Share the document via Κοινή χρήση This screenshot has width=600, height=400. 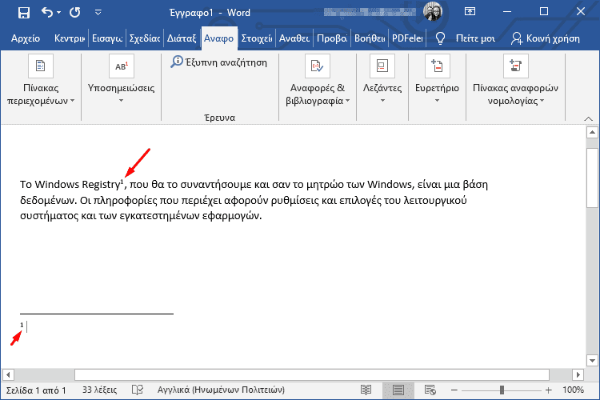tap(546, 38)
